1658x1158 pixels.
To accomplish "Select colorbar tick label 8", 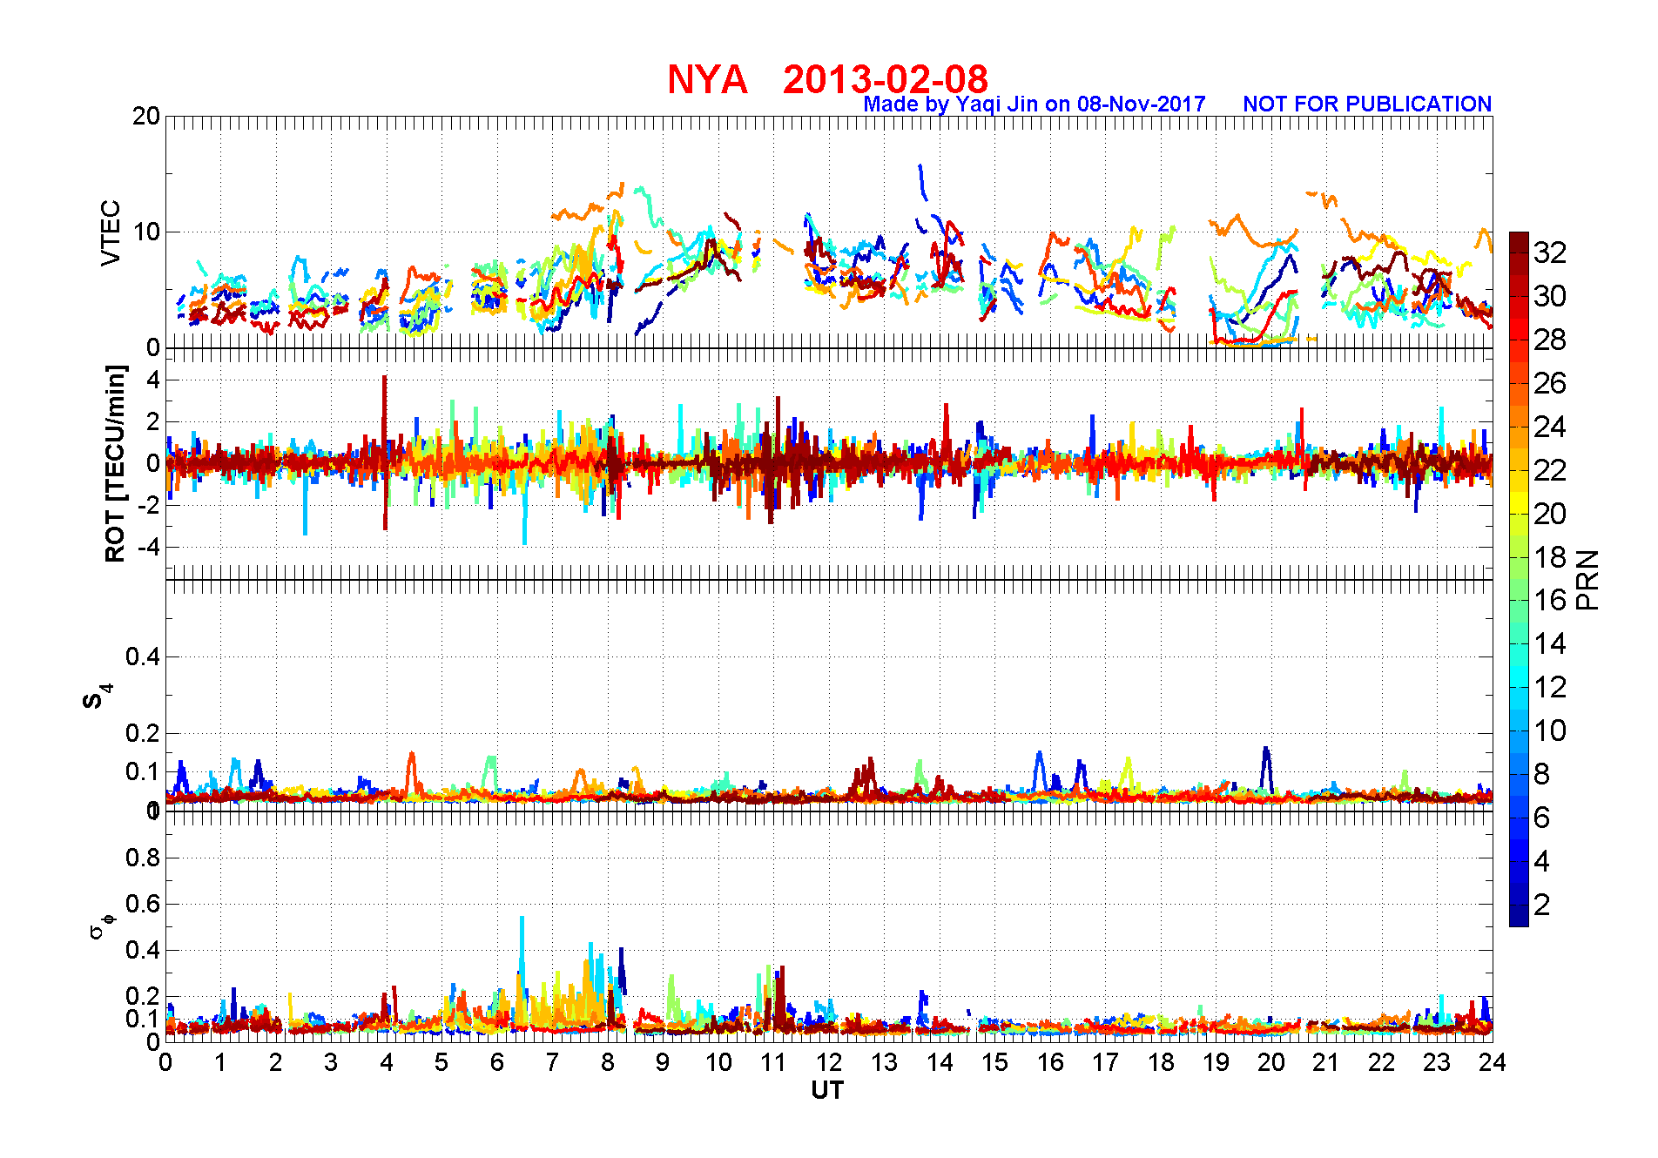I will [1542, 774].
